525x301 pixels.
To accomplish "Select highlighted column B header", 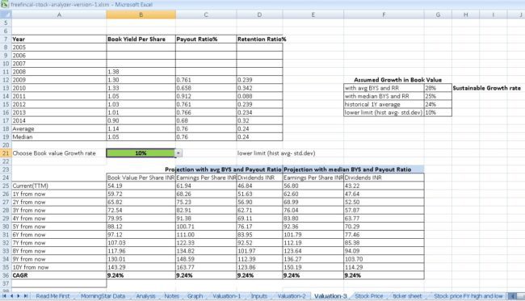I will click(x=141, y=15).
